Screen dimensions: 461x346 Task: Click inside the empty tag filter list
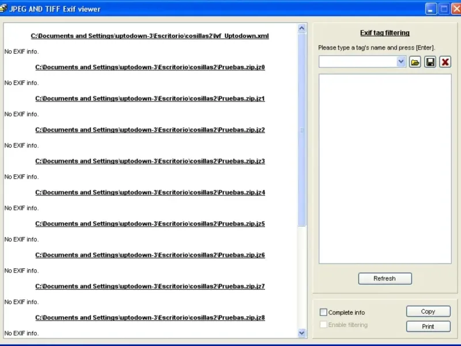pos(385,169)
